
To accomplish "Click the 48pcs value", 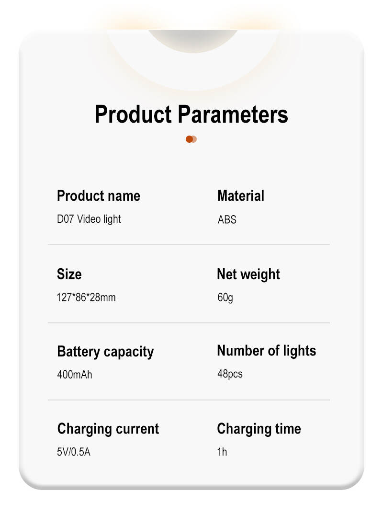I will pyautogui.click(x=230, y=374).
